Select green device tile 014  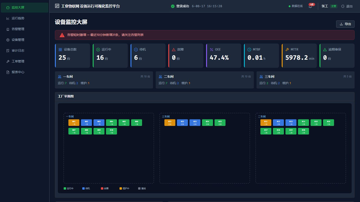303,123
